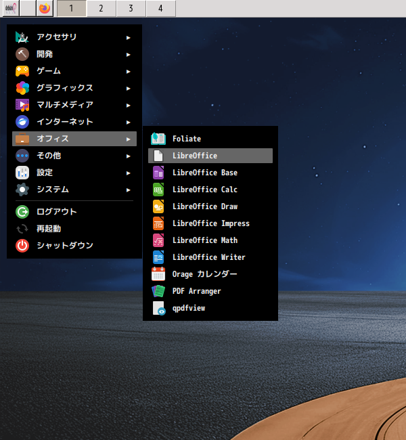Open the アクセサリ menu entry

click(74, 37)
